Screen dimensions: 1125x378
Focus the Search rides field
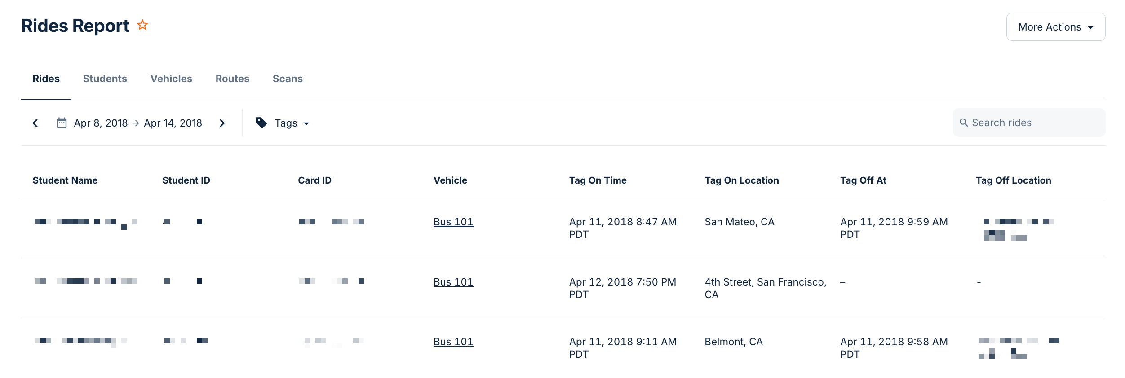(1029, 123)
